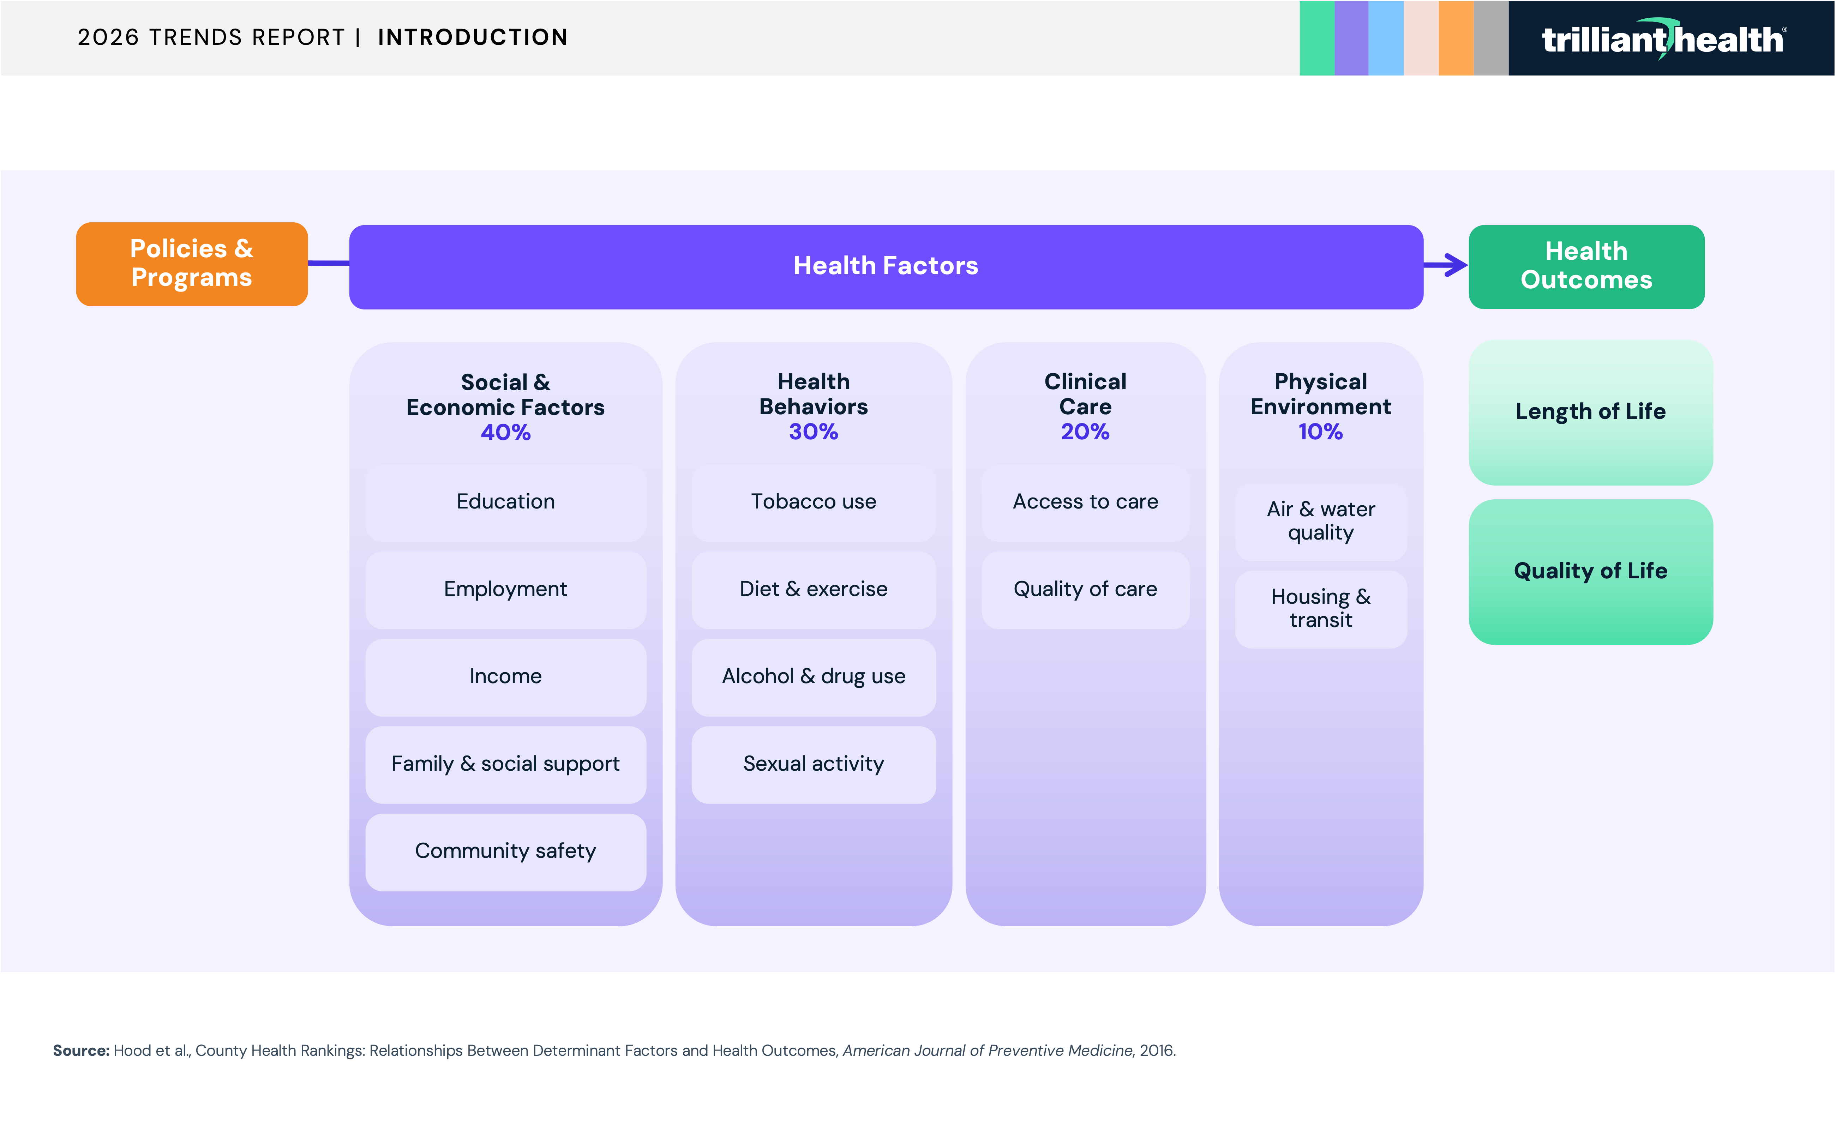Select the Policies & Programs orange box
This screenshot has height=1132, width=1836.
[x=192, y=264]
